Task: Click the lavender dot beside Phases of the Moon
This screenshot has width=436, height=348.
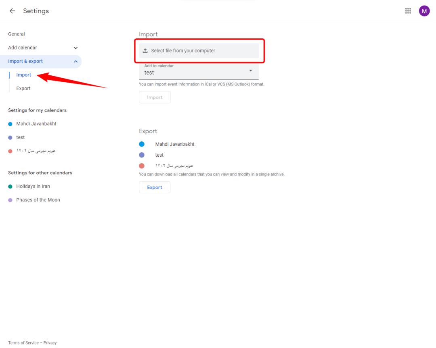Action: (x=10, y=200)
